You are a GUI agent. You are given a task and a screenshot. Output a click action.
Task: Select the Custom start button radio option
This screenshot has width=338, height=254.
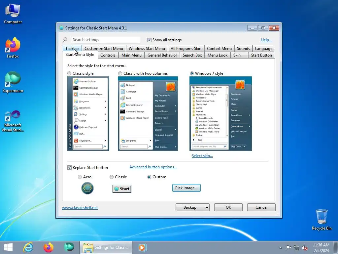(x=149, y=177)
